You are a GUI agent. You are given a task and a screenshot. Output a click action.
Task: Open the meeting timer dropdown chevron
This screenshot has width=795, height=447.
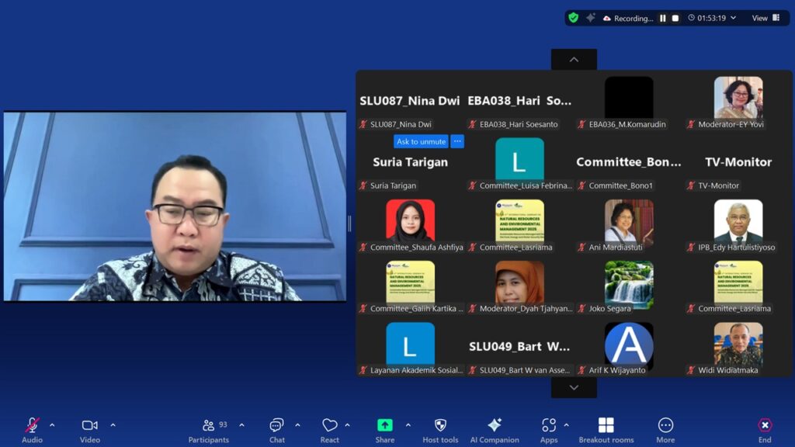[734, 18]
